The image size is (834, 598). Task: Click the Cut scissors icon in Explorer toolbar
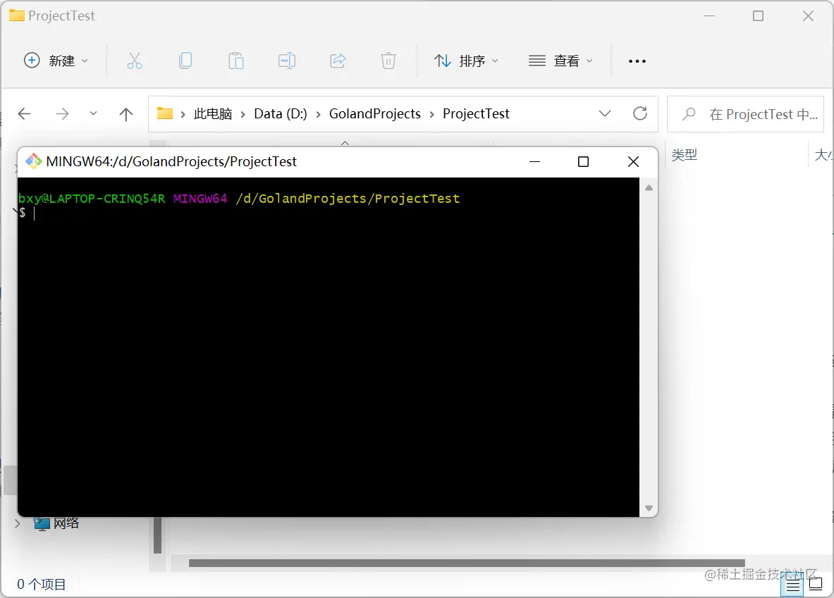click(135, 61)
